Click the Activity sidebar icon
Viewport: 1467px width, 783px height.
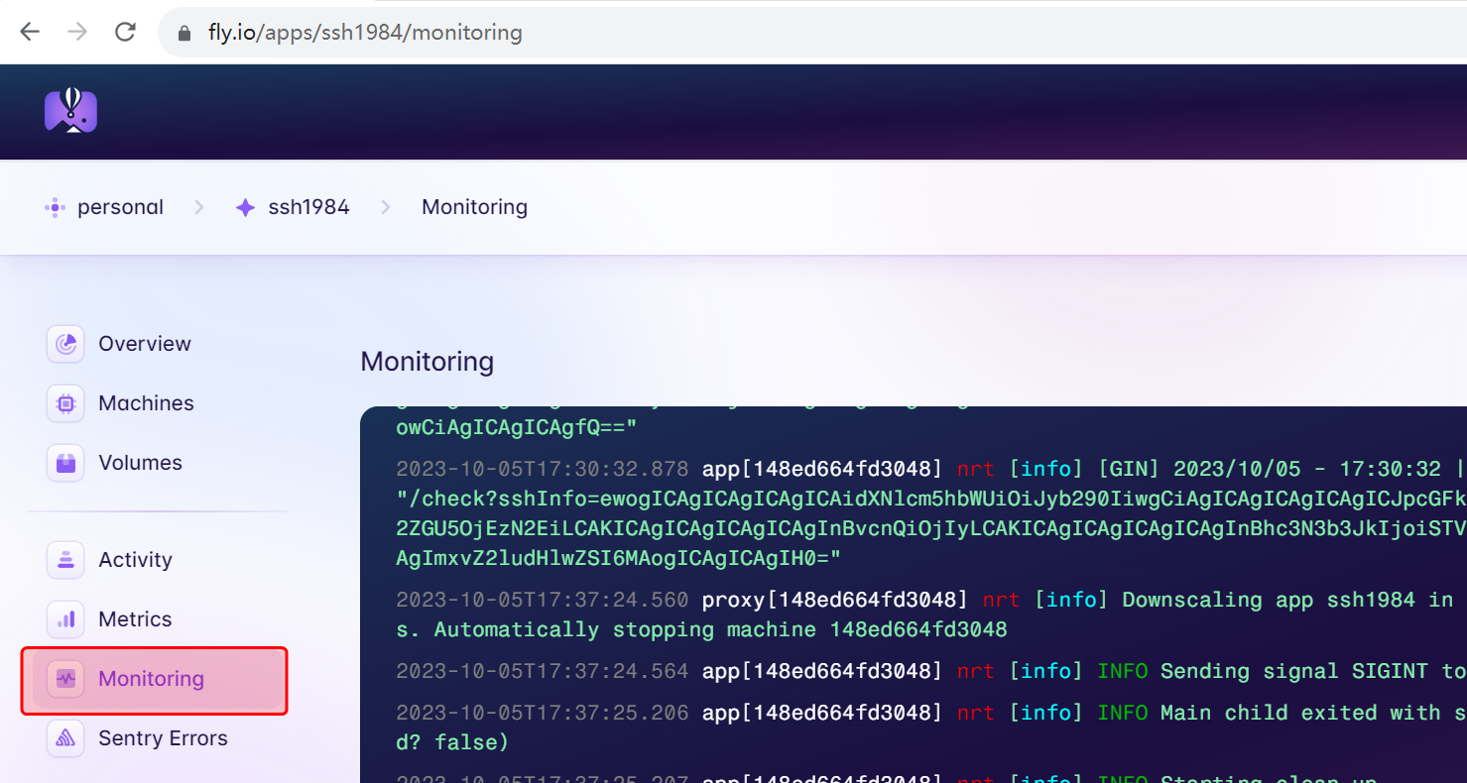[65, 560]
